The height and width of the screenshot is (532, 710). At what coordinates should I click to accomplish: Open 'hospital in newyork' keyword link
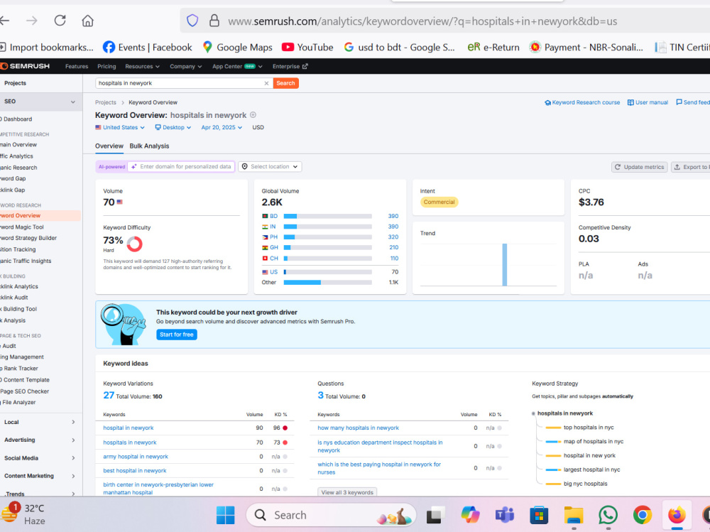coord(128,428)
